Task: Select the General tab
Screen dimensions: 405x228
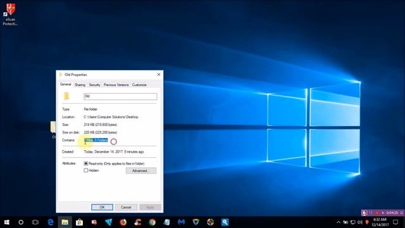Action: [x=65, y=84]
